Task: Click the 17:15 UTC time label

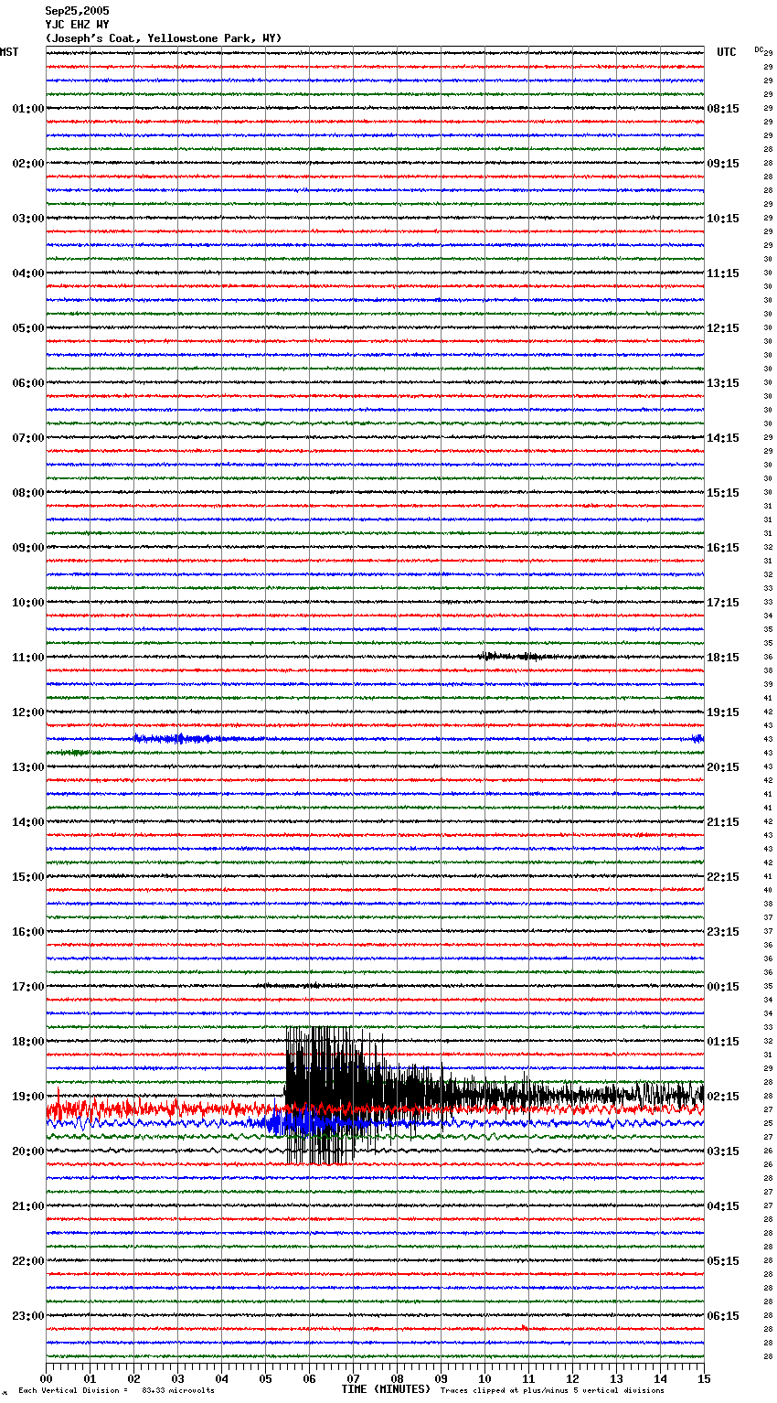Action: 723,603
